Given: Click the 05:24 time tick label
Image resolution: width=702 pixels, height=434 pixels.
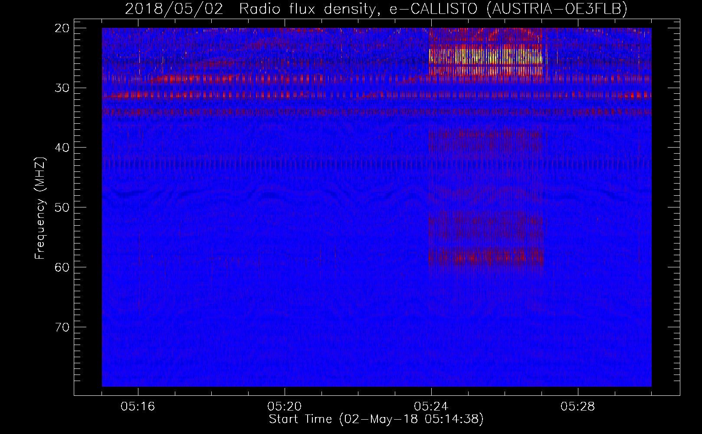Looking at the screenshot, I should [431, 407].
